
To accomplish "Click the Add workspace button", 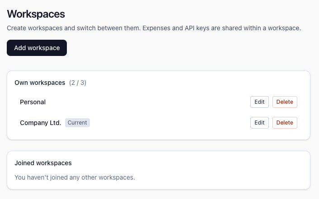I will click(37, 48).
